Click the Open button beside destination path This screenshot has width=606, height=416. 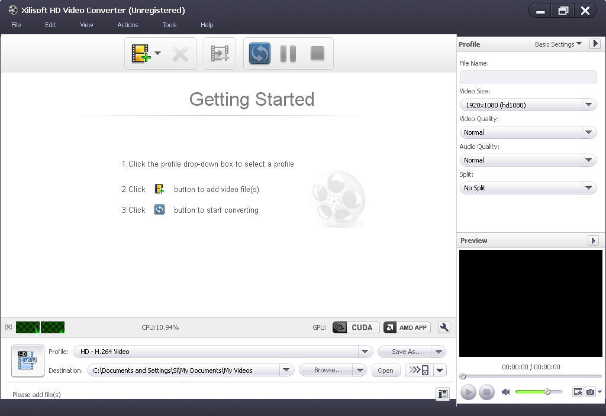[x=386, y=370]
